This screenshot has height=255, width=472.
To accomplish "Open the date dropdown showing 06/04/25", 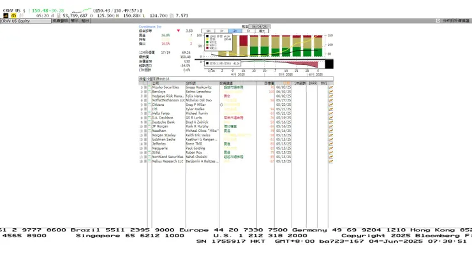I will point(260,27).
